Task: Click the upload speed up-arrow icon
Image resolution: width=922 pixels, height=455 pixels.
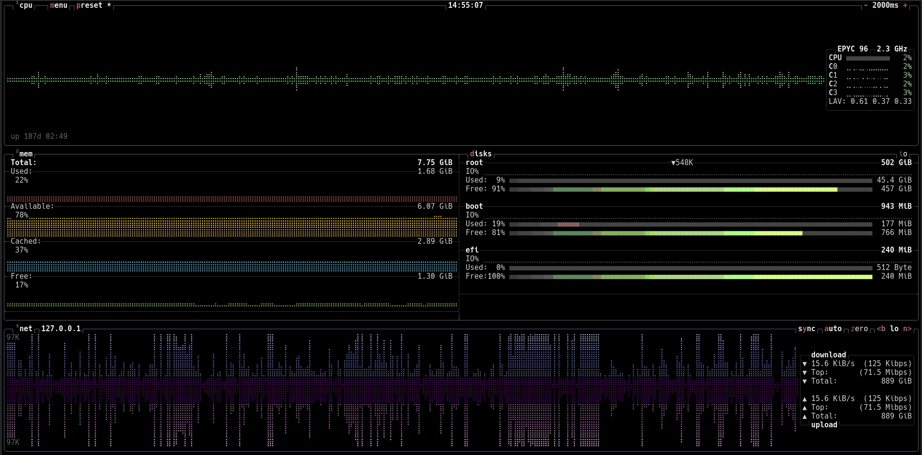Action: 804,399
